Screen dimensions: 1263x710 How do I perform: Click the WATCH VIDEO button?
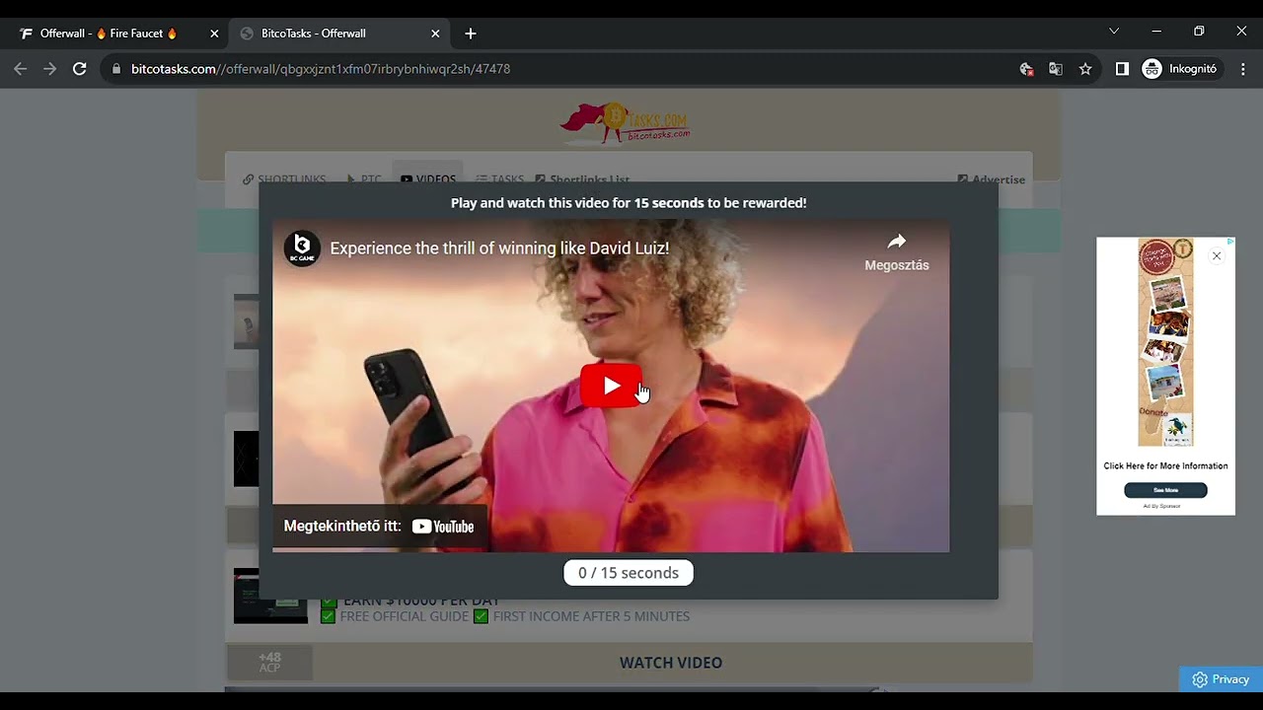click(x=671, y=663)
